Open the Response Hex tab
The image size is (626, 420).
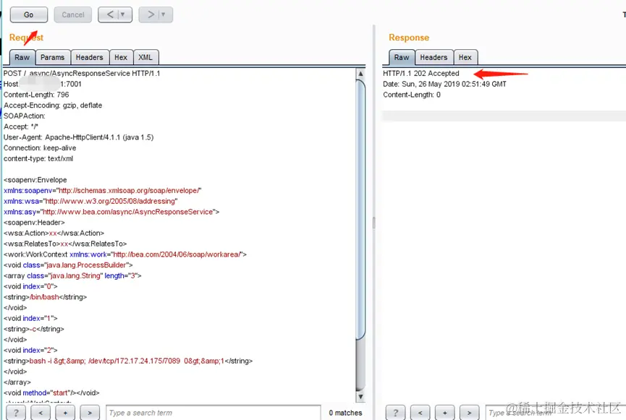click(x=465, y=57)
